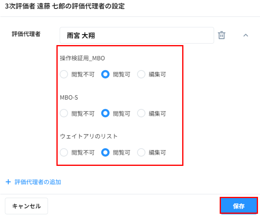Select 編集可 for MBO-S
The image size is (260, 217).
tap(141, 114)
